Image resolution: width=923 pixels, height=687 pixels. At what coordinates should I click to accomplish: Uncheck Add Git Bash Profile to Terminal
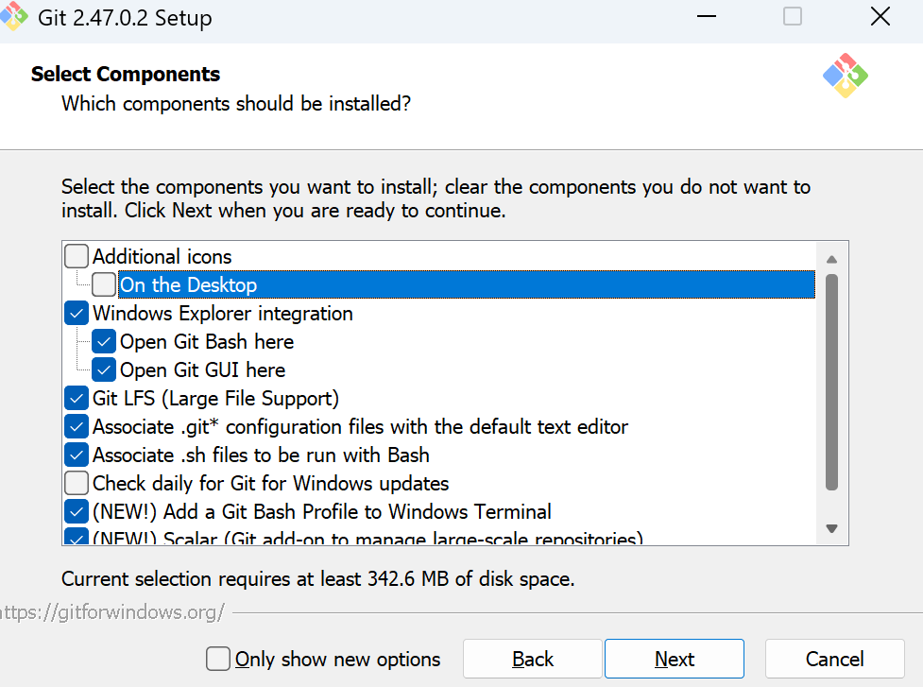[77, 511]
